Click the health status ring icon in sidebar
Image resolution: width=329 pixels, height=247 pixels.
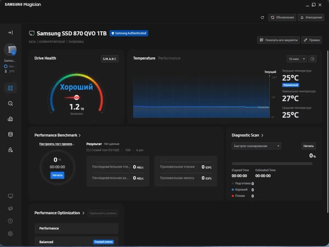(x=6, y=66)
